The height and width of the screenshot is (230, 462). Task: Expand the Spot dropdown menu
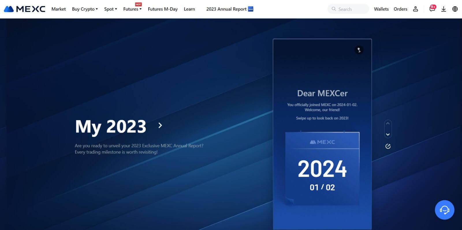coord(110,9)
